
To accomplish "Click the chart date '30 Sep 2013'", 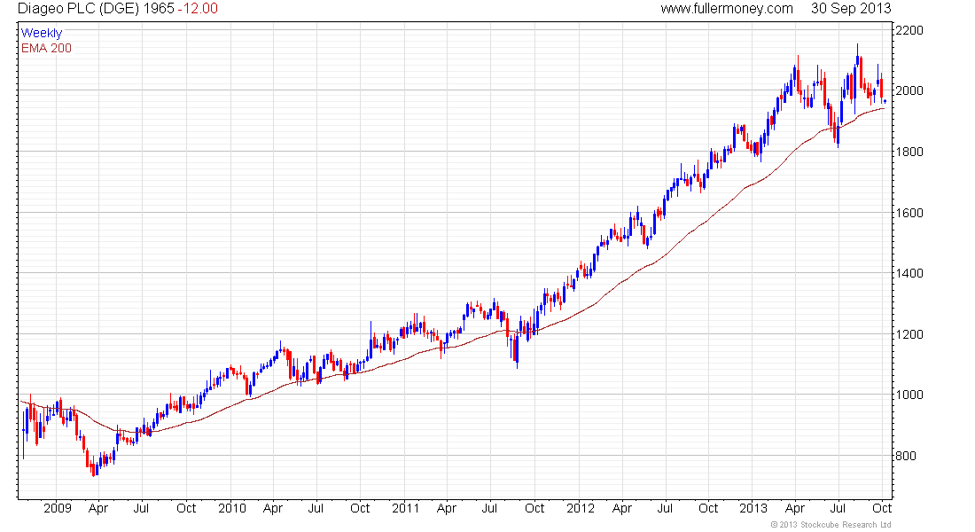I will click(x=851, y=9).
